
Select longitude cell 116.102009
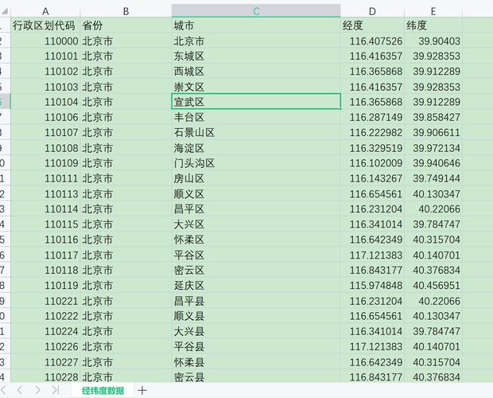pyautogui.click(x=372, y=163)
